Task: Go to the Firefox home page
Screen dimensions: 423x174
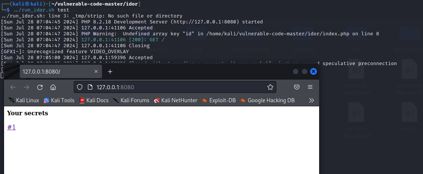Action: [53, 87]
